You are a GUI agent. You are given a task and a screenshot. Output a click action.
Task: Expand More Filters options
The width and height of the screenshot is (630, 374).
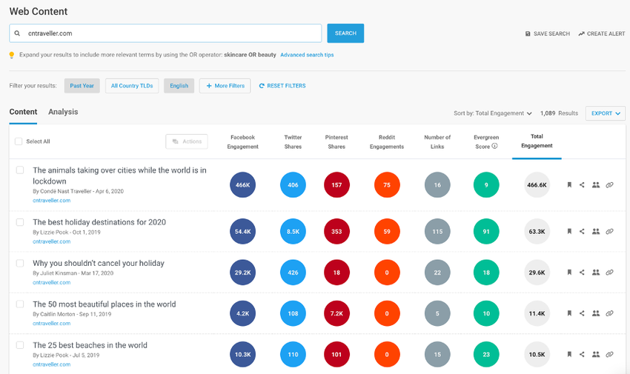225,86
